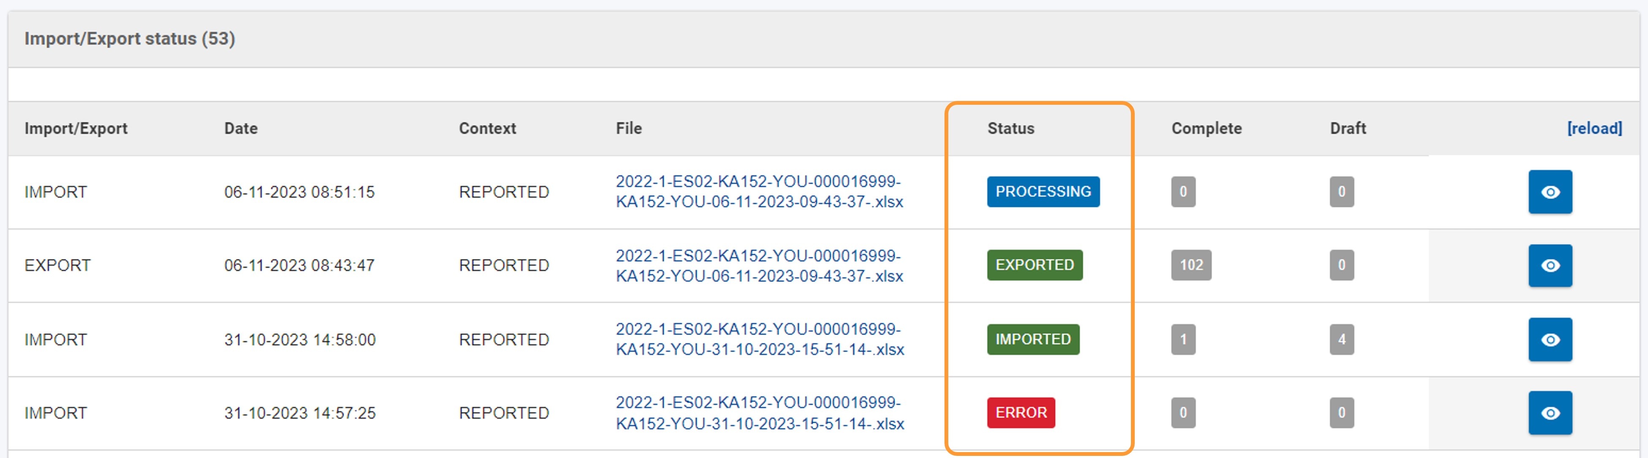Select date 06-11-2023 08:43:47

(299, 265)
